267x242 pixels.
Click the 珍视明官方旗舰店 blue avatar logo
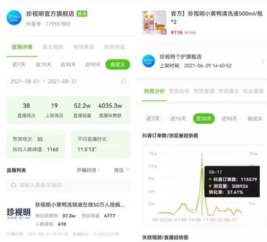click(x=14, y=18)
